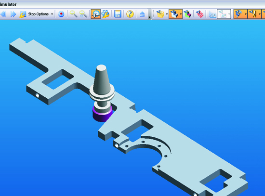
Task: Show the yellow stock box view
Action: (x=160, y=14)
